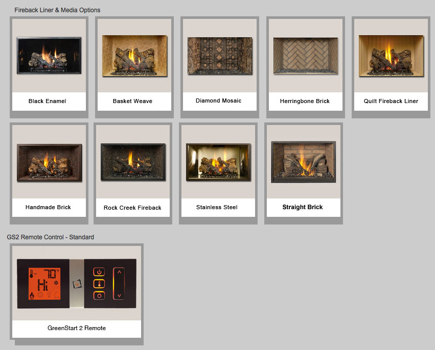435x350 pixels.
Task: Open the Black Enamel fireback thumbnail
Action: click(49, 56)
